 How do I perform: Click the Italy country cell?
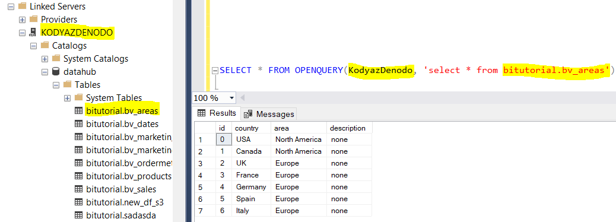point(251,211)
